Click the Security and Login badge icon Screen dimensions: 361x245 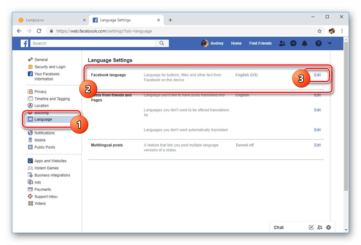30,67
